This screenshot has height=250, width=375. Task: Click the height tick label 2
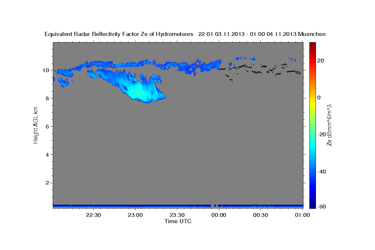(48, 182)
